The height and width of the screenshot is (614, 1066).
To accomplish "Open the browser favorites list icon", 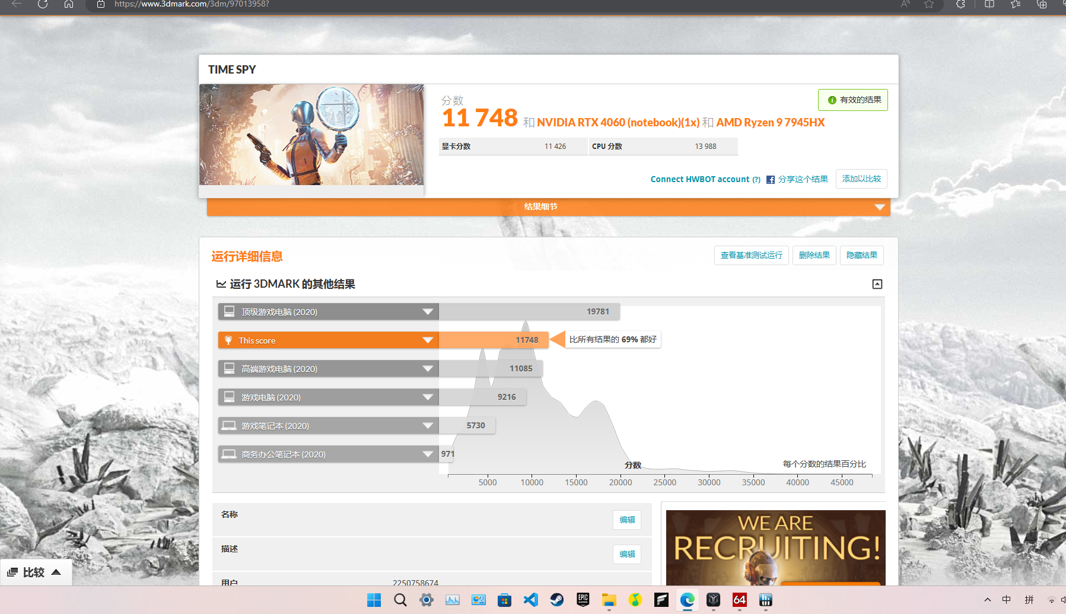I will click(x=1016, y=4).
